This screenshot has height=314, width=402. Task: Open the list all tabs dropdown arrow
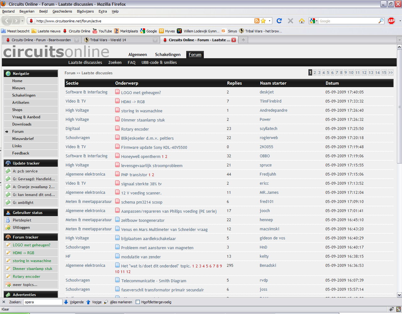click(399, 40)
